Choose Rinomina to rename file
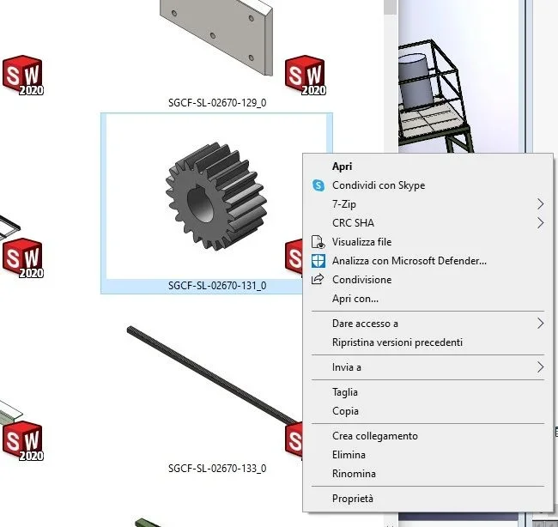 click(428, 474)
